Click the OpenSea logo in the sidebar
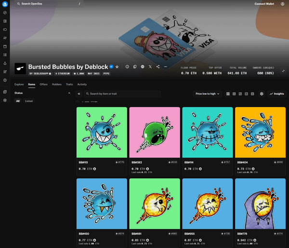Viewport: 289px width, 248px height. pos(5,4)
